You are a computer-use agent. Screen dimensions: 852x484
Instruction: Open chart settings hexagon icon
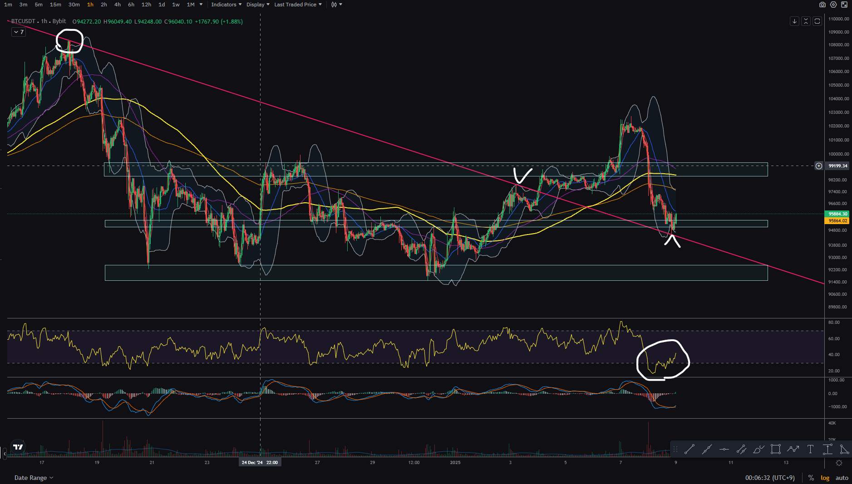[x=833, y=5]
